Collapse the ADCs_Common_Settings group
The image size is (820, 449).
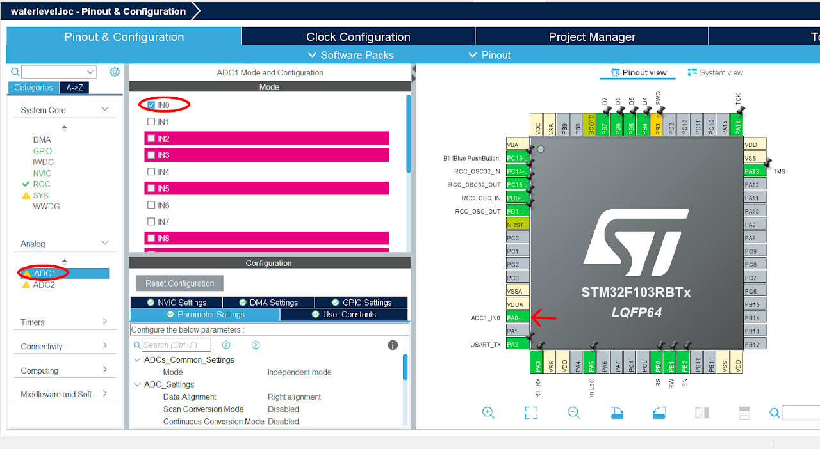(137, 360)
